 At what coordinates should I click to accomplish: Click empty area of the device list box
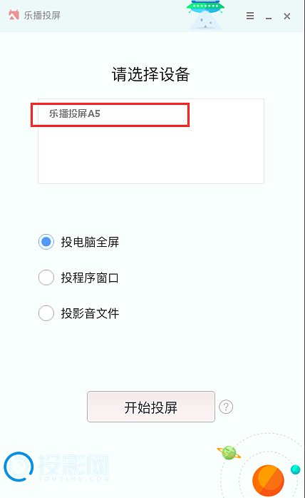pos(151,156)
